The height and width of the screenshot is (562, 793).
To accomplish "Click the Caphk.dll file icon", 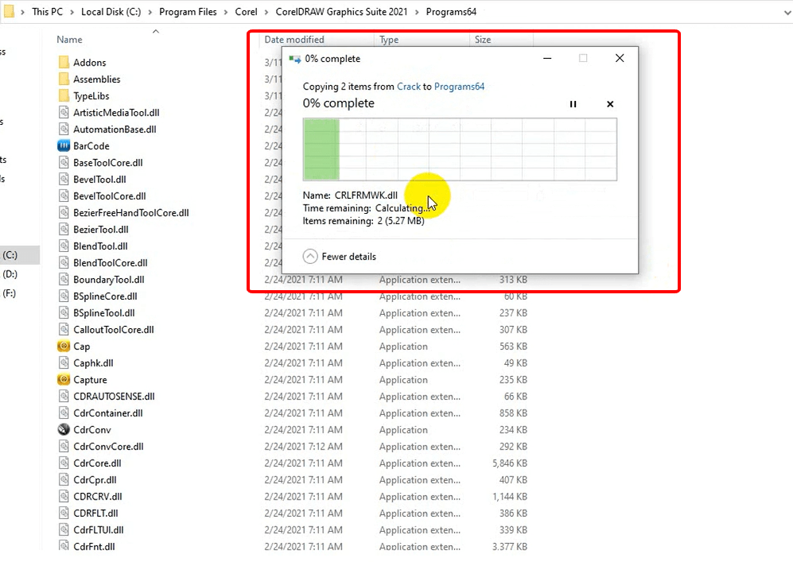I will tap(64, 362).
